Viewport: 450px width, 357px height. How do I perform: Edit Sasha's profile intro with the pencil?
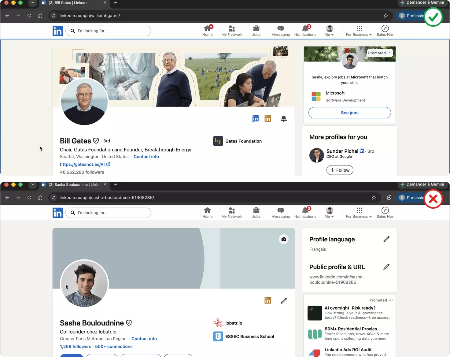284,301
